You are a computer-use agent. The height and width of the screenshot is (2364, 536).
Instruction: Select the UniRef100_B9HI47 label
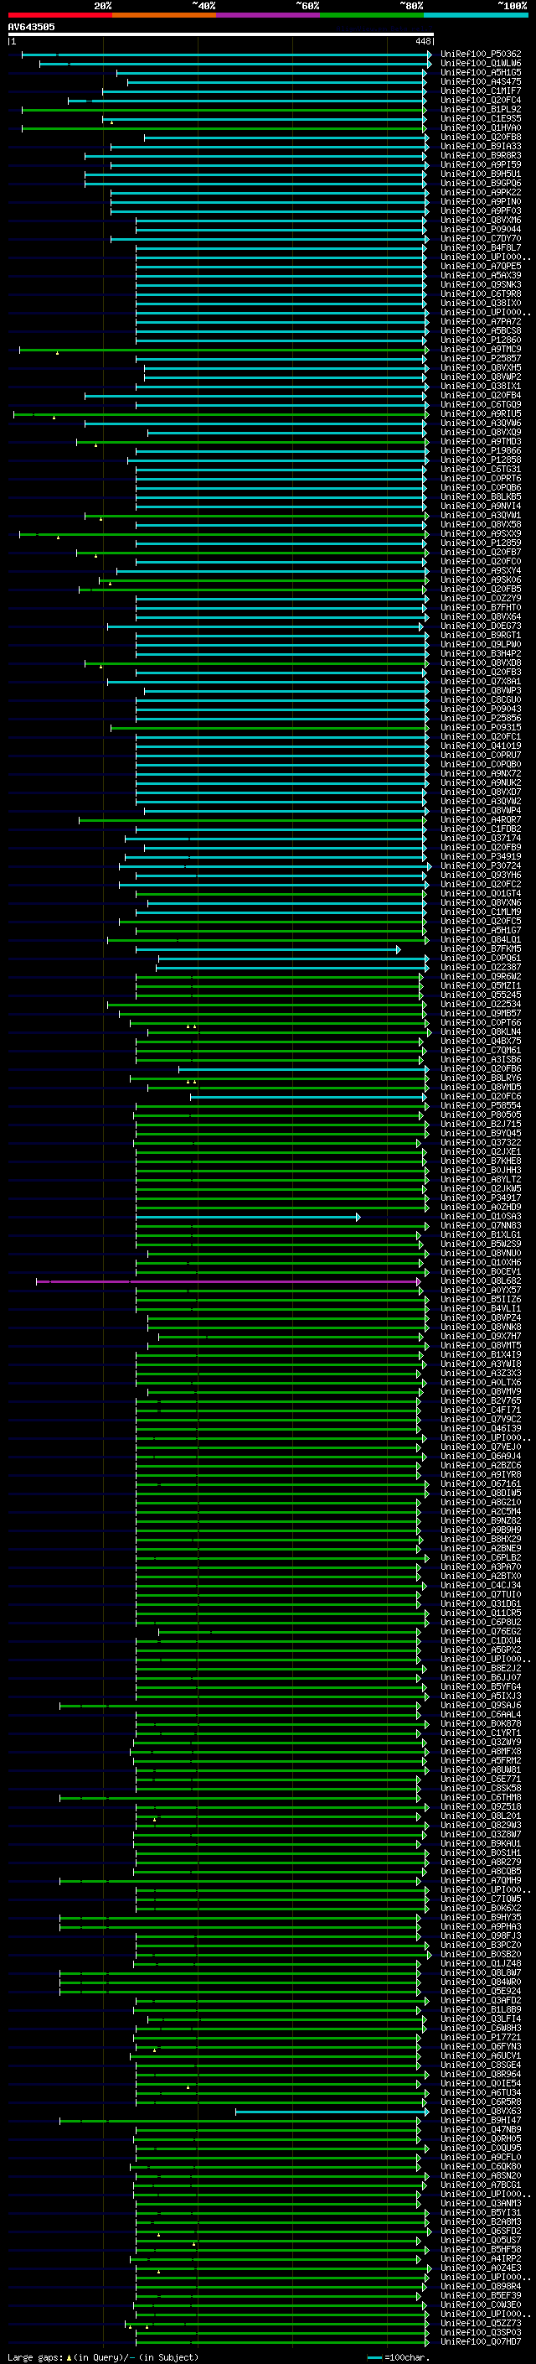click(x=480, y=2121)
